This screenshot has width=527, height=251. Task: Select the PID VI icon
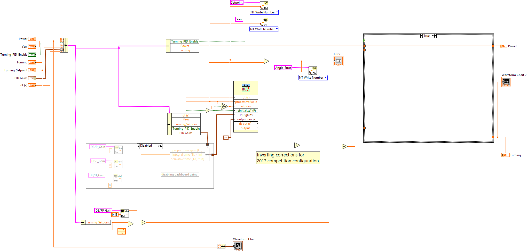(246, 88)
